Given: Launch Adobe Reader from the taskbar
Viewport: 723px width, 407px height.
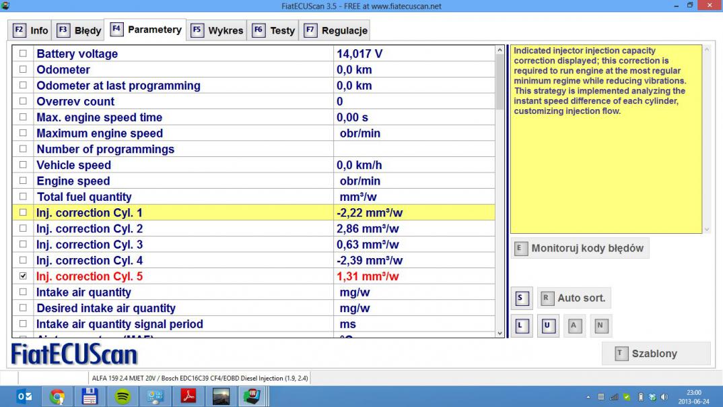Looking at the screenshot, I should [x=188, y=397].
